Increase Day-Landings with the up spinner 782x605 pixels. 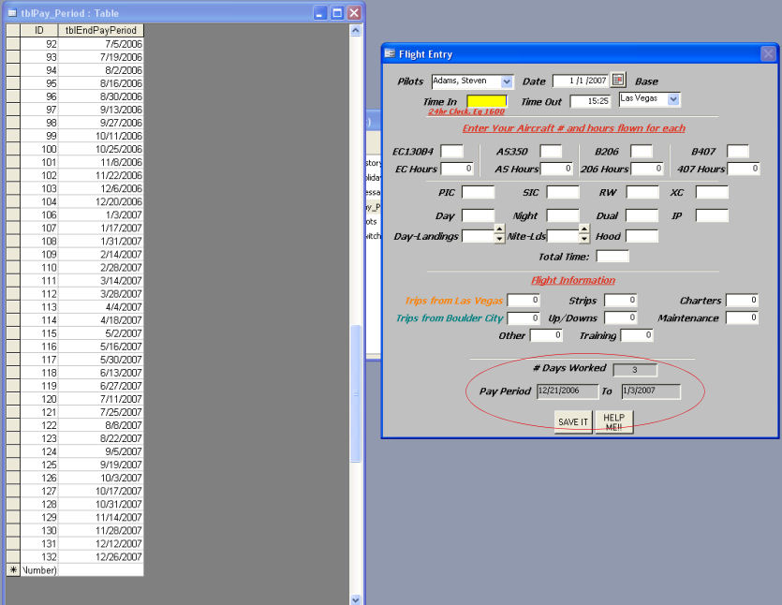point(498,229)
